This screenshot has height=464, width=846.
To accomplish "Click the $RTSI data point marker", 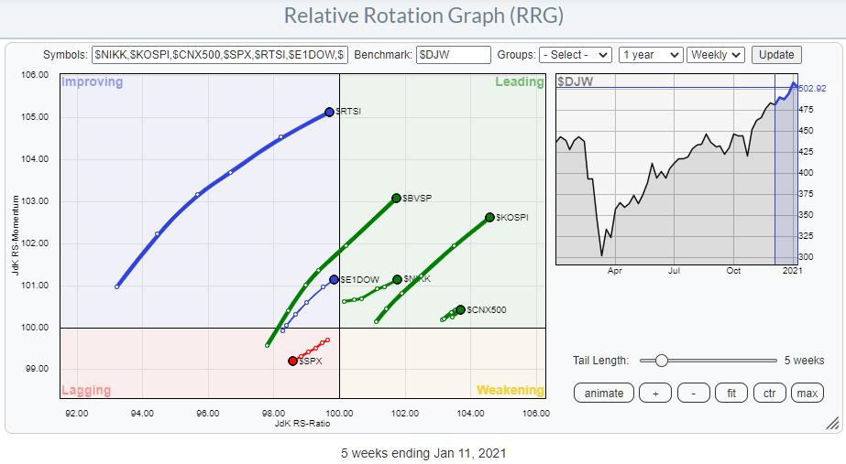I will click(330, 113).
